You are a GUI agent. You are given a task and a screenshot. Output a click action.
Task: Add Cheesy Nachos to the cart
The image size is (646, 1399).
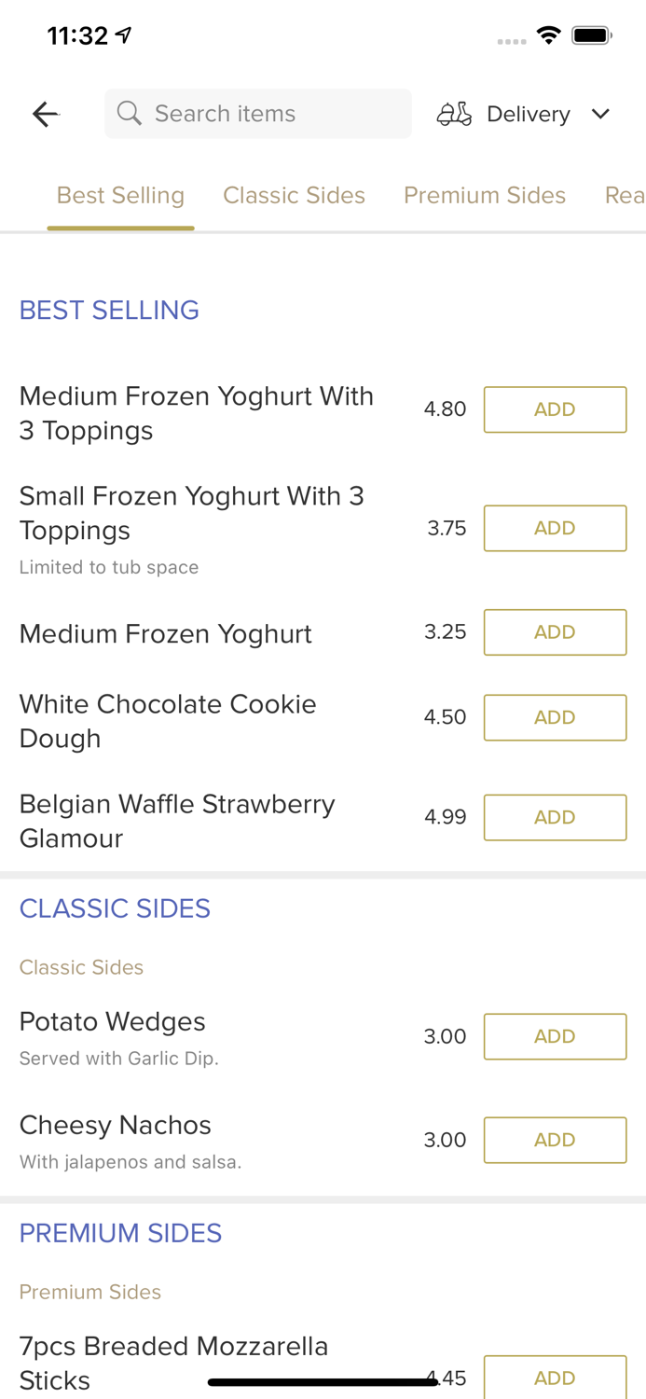point(555,1139)
